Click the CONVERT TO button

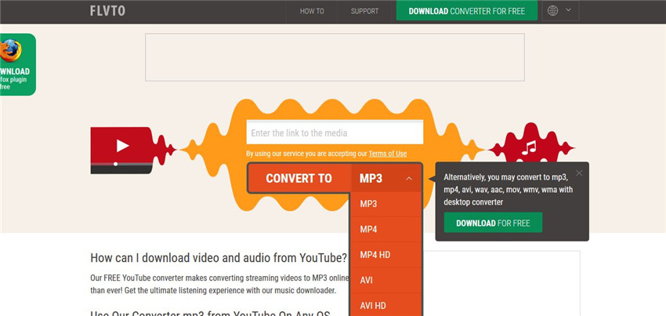[299, 178]
